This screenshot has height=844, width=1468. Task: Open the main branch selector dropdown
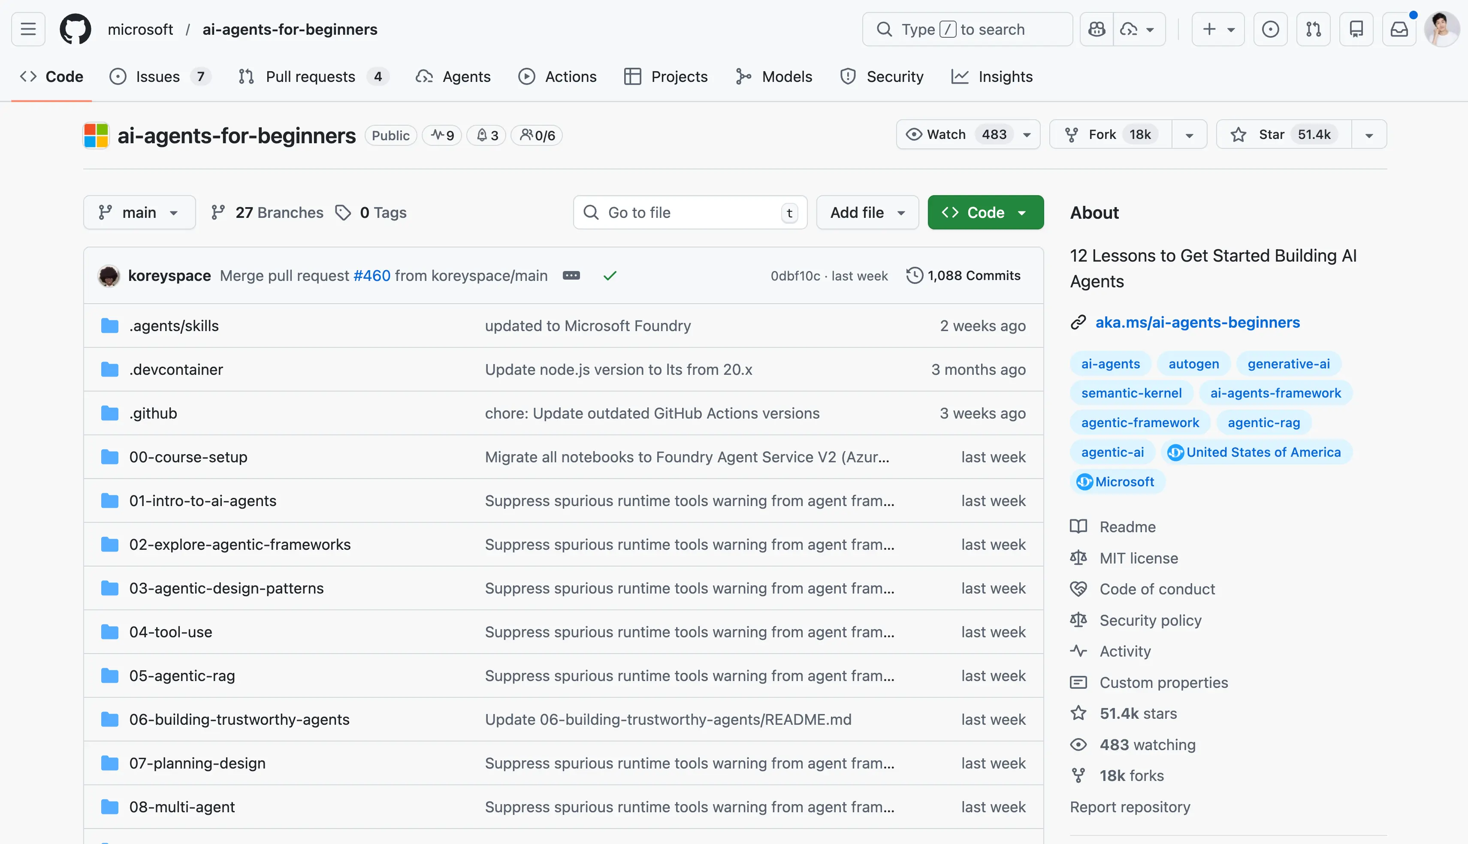(x=139, y=213)
